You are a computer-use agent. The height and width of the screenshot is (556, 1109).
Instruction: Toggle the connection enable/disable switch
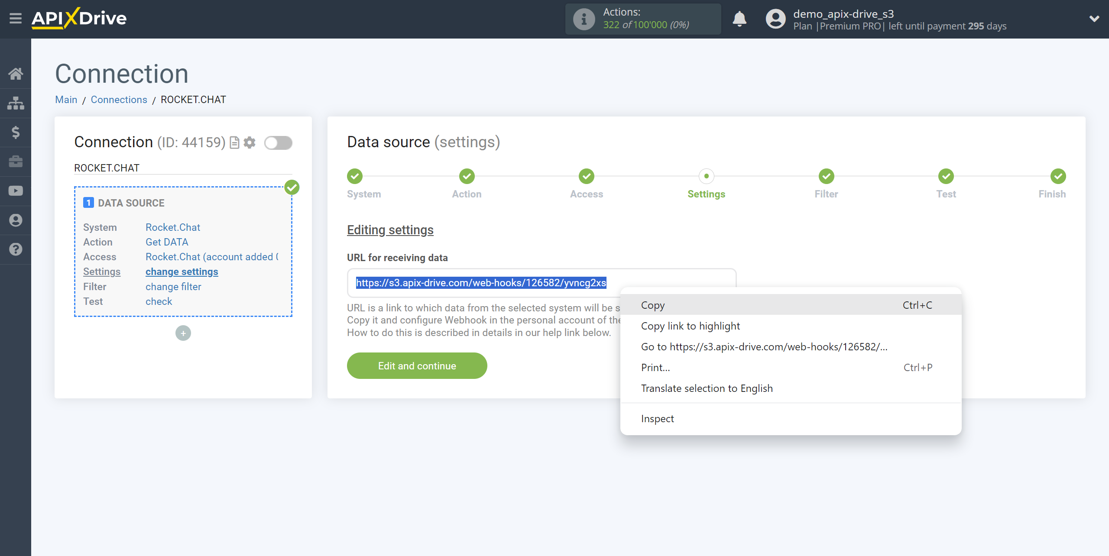point(277,142)
